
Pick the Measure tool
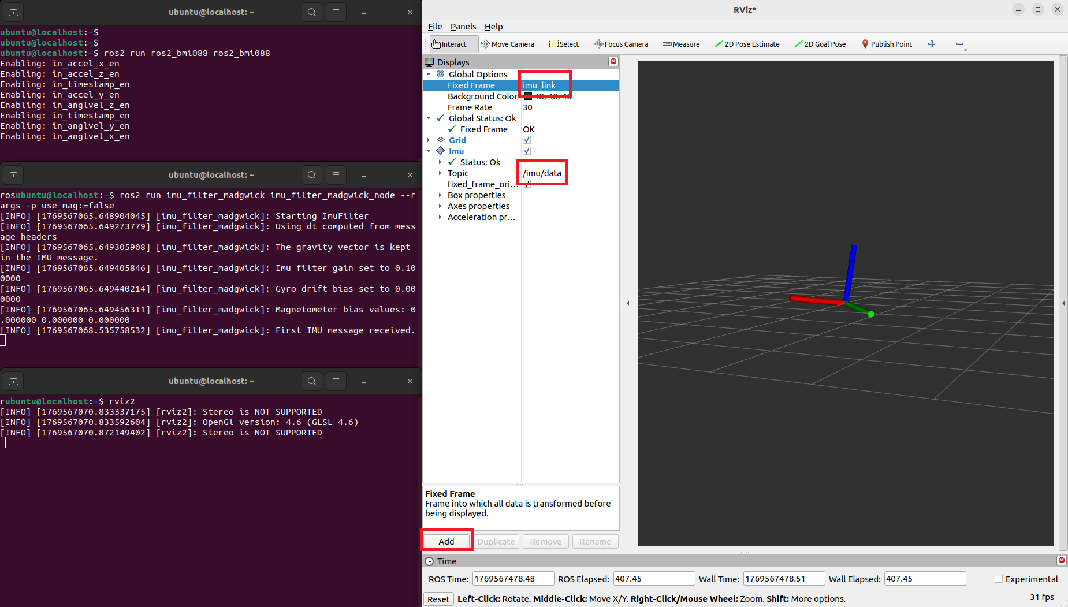[681, 44]
